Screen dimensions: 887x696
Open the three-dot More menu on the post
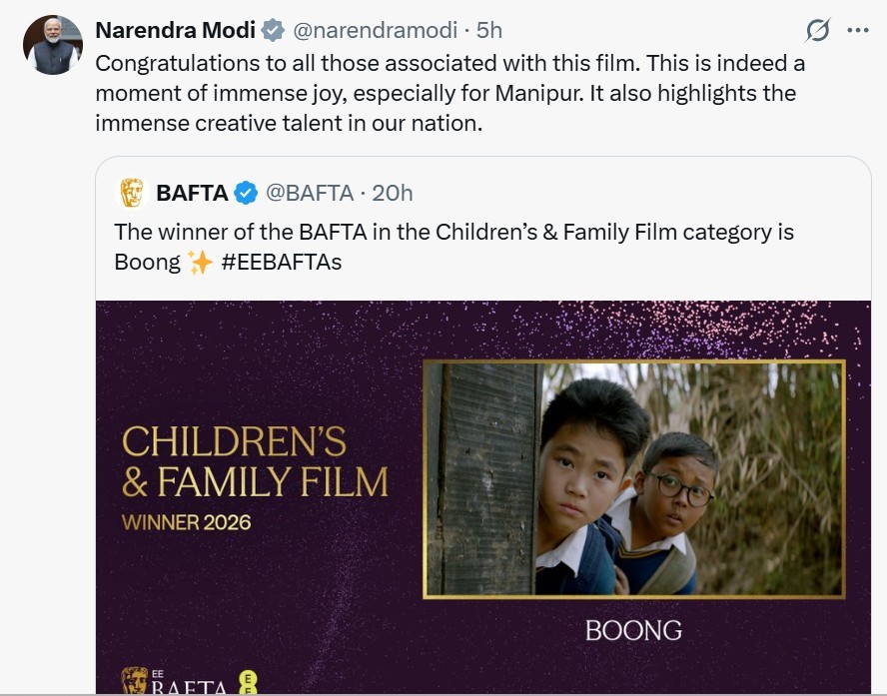point(857,31)
